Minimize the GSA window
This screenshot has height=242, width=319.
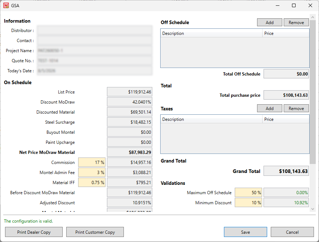click(278, 5)
